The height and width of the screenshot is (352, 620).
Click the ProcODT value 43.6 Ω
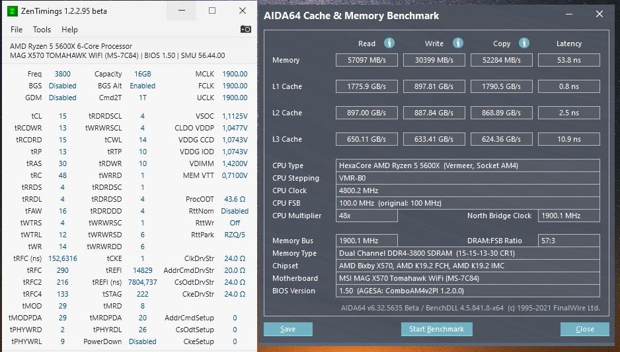point(235,199)
